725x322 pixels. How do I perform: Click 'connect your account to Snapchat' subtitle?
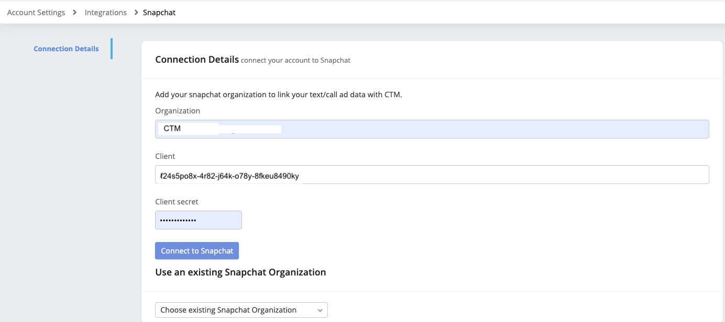pos(295,61)
